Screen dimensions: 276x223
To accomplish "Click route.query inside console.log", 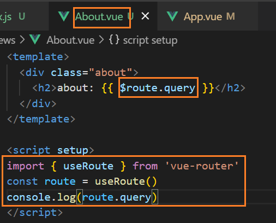I will [x=117, y=197].
